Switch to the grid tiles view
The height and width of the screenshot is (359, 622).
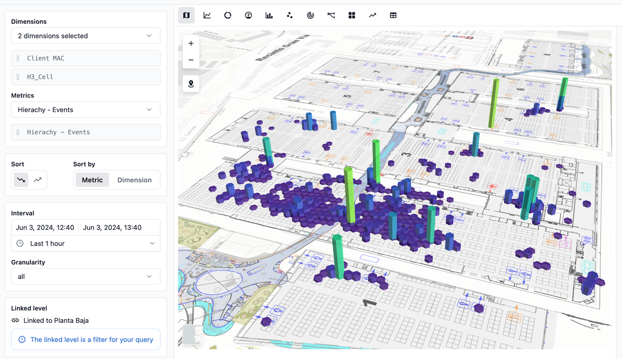coord(352,15)
